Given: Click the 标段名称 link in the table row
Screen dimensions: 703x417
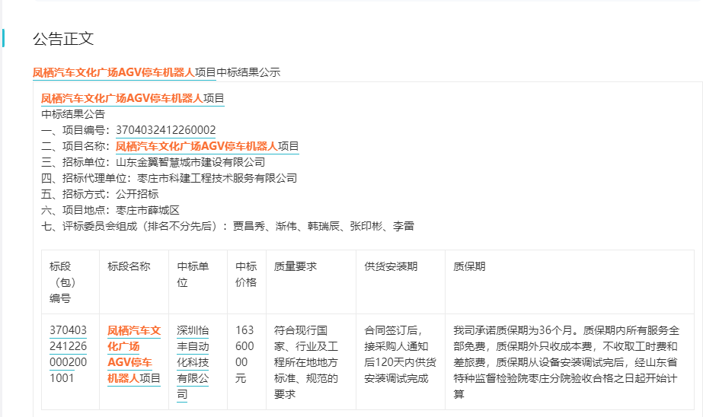Looking at the screenshot, I should click(x=133, y=355).
